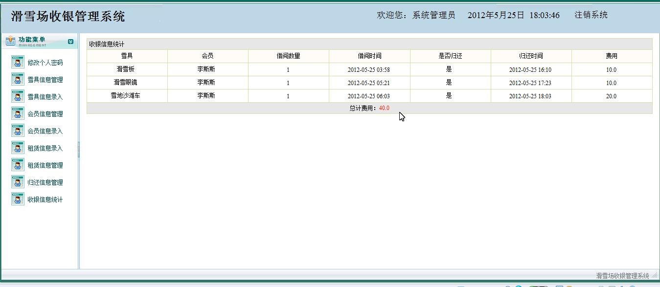Click the icon beside 收银信息统计
Viewport: 660px width, 287px height.
(x=18, y=199)
